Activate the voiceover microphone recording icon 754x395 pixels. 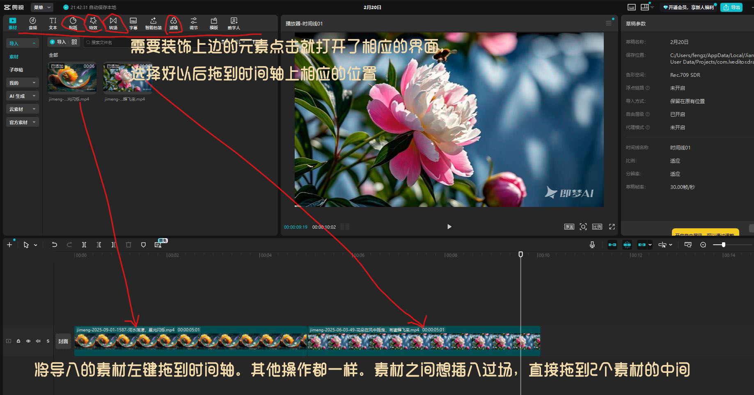click(591, 244)
